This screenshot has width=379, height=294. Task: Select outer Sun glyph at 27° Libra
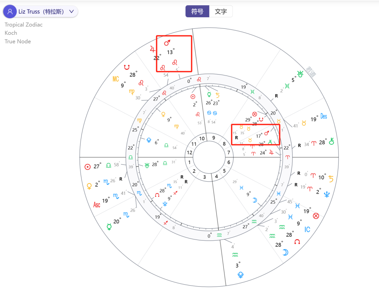click(x=87, y=167)
